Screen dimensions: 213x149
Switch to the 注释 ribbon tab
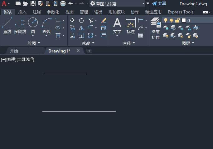[x=37, y=12]
